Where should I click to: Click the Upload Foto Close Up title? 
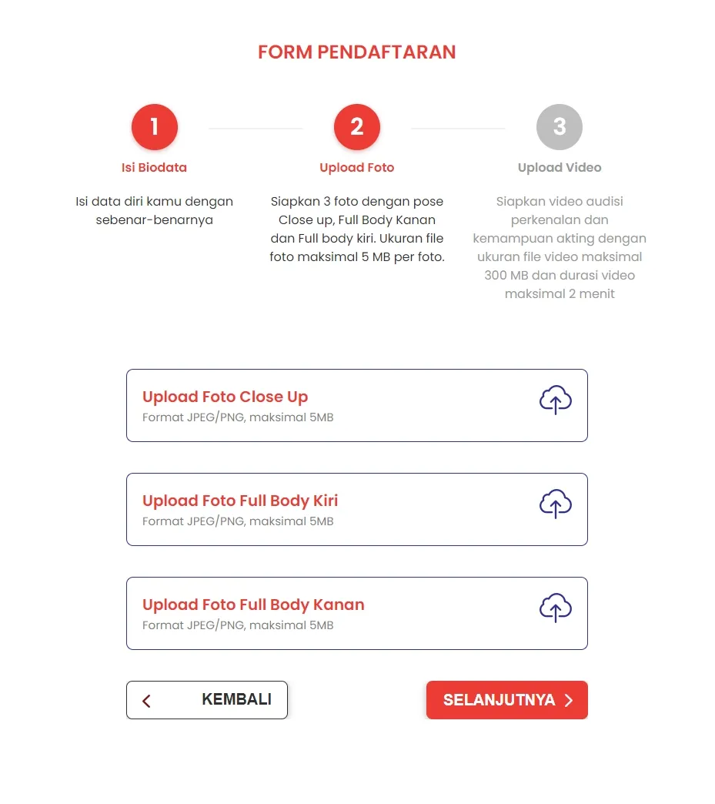point(225,397)
